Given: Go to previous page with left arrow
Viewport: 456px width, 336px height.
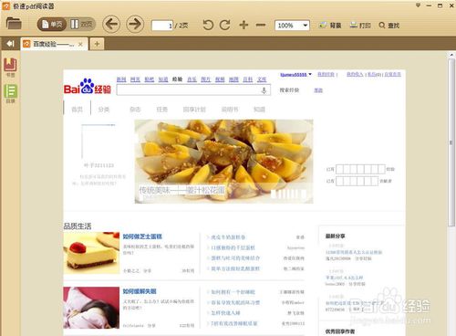Looking at the screenshot, I should (x=111, y=25).
